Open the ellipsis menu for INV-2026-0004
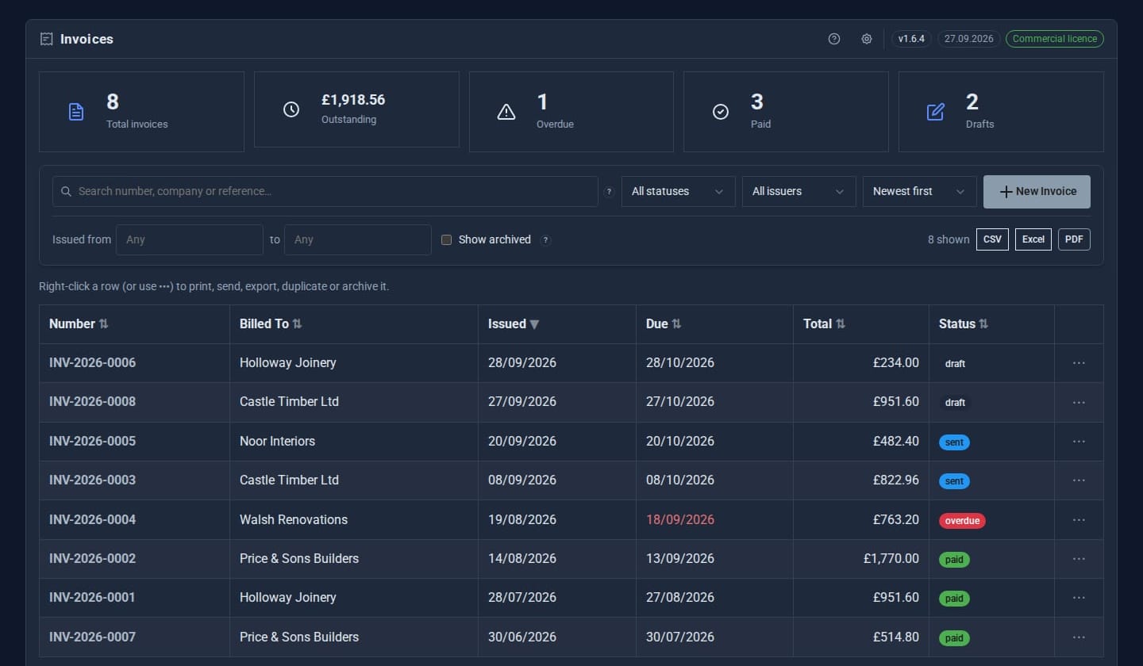The image size is (1143, 666). click(x=1079, y=520)
